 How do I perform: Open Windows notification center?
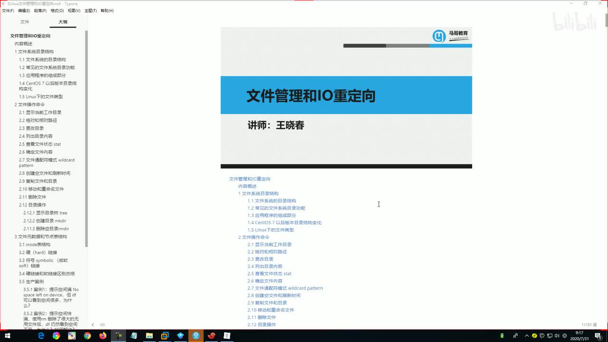click(598, 336)
